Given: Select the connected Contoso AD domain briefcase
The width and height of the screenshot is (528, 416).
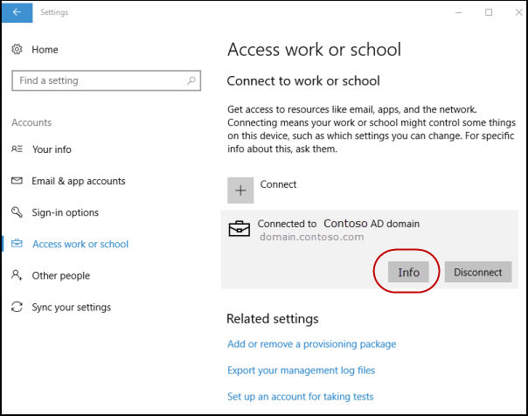Looking at the screenshot, I should pyautogui.click(x=239, y=230).
